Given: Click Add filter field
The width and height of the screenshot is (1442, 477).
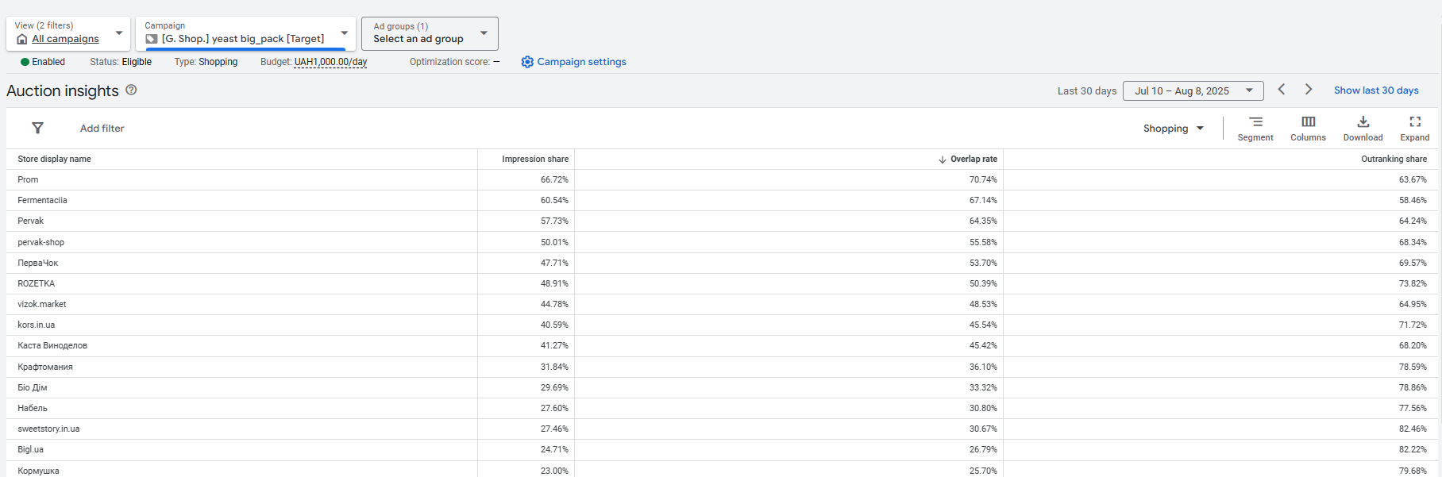Looking at the screenshot, I should (x=102, y=129).
